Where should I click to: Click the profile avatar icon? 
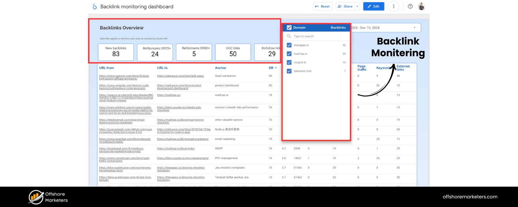click(x=422, y=6)
